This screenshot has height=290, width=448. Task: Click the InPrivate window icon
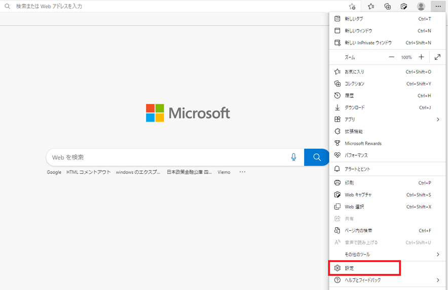(x=338, y=43)
